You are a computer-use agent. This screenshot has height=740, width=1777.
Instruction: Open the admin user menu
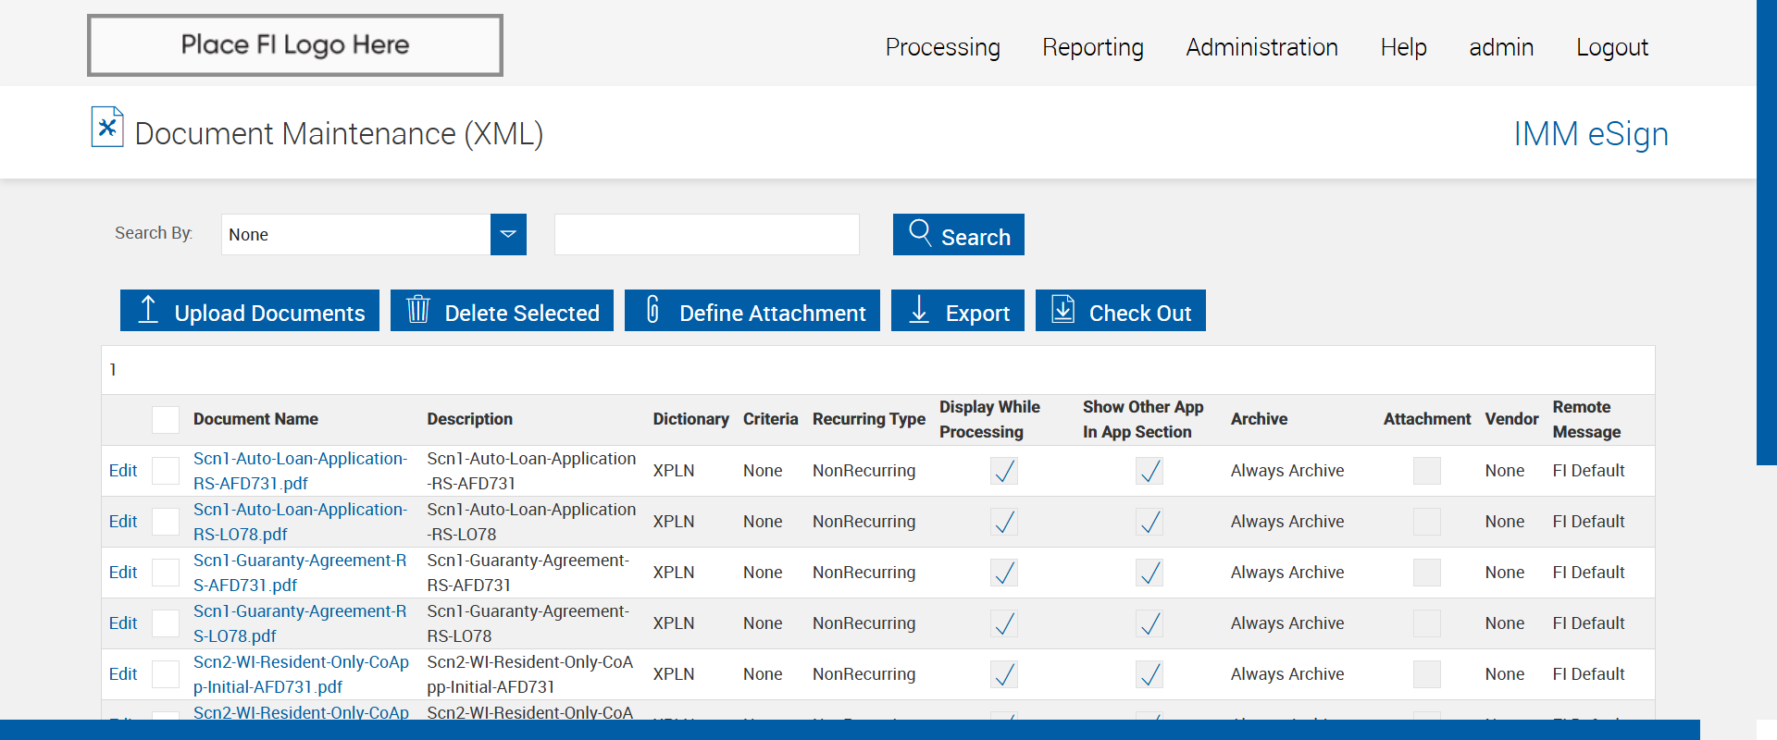pos(1500,47)
